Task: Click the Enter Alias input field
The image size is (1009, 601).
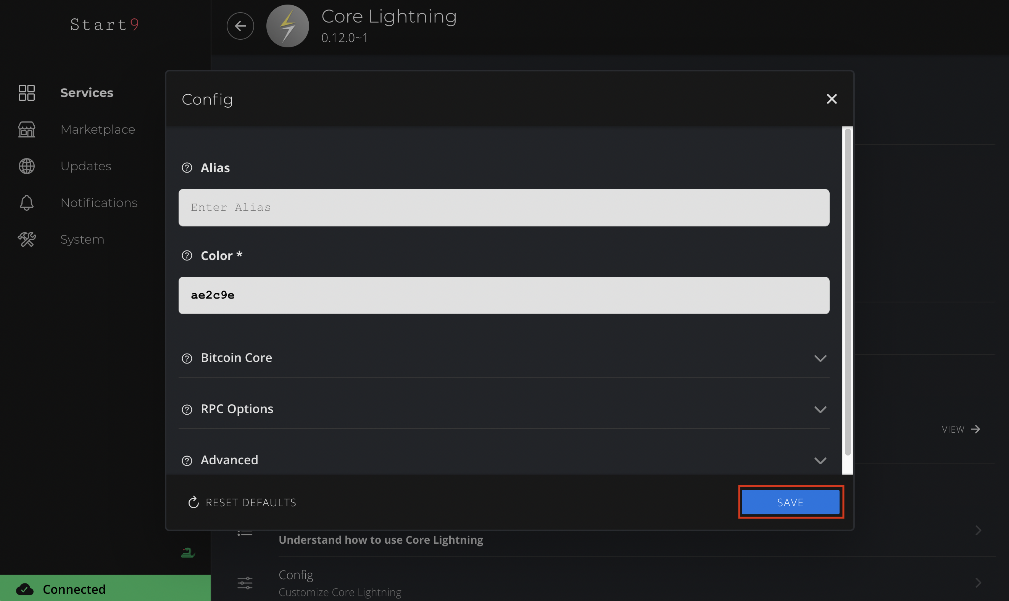Action: coord(503,207)
